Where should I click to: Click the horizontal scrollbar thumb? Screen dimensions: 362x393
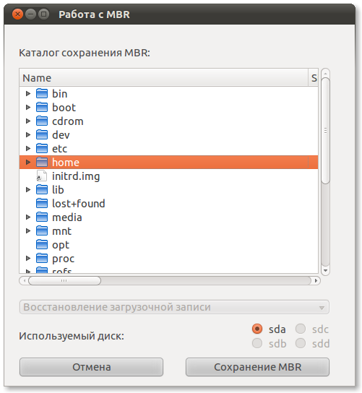click(64, 280)
